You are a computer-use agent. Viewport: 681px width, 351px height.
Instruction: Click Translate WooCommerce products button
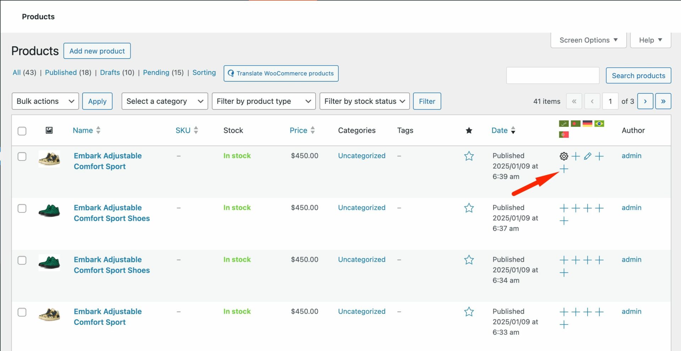[x=281, y=73]
